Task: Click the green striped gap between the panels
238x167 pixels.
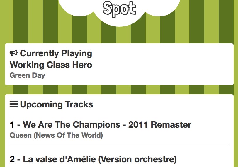Action: pos(119,90)
